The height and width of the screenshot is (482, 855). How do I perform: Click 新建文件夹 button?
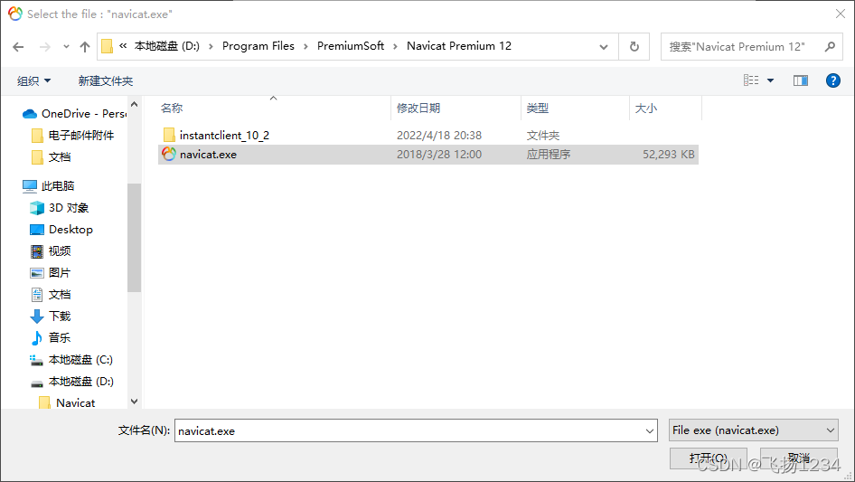[105, 80]
